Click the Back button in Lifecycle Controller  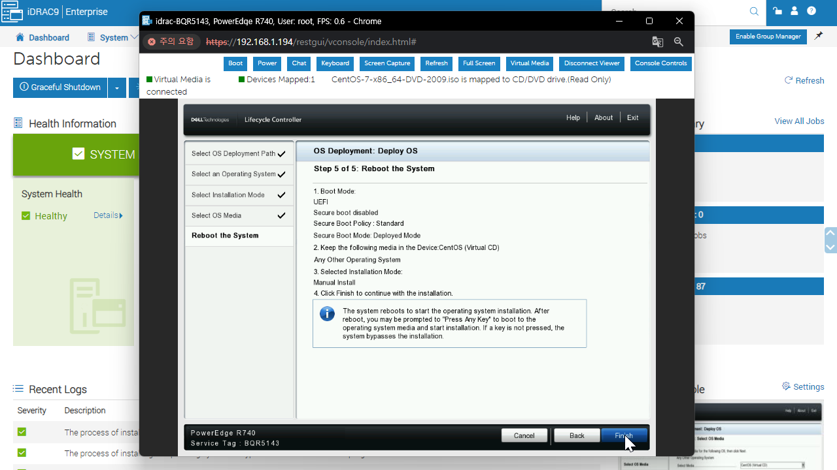tap(577, 435)
